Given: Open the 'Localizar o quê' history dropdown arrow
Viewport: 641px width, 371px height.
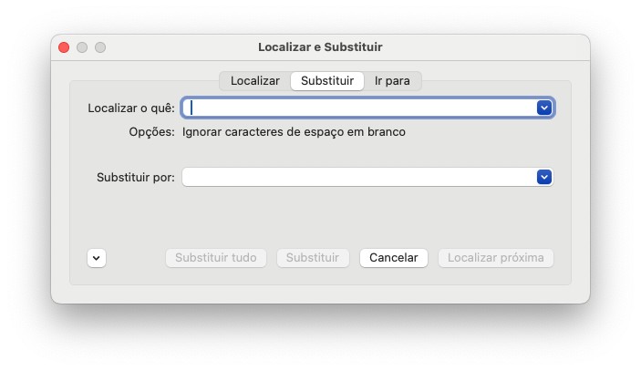Looking at the screenshot, I should click(x=544, y=108).
